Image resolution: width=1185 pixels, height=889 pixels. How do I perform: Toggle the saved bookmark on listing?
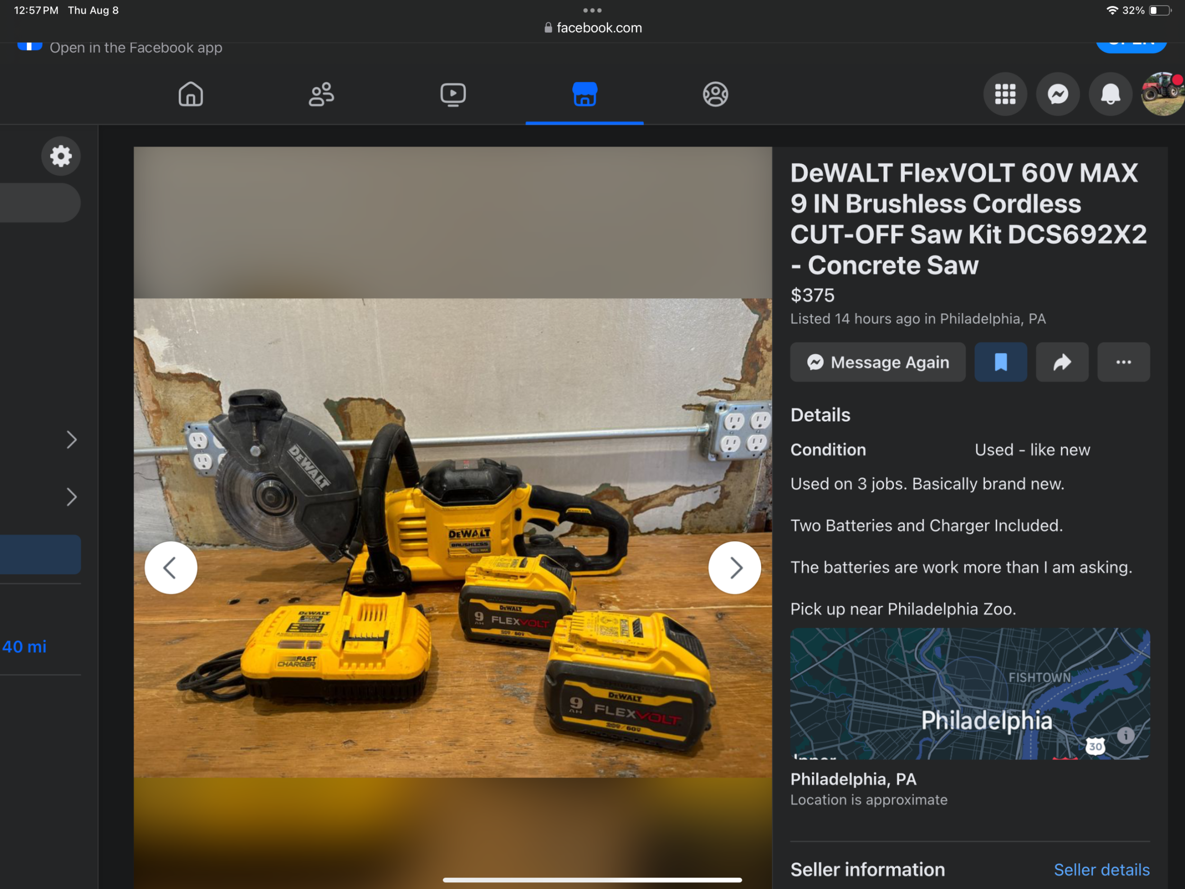(x=1000, y=362)
